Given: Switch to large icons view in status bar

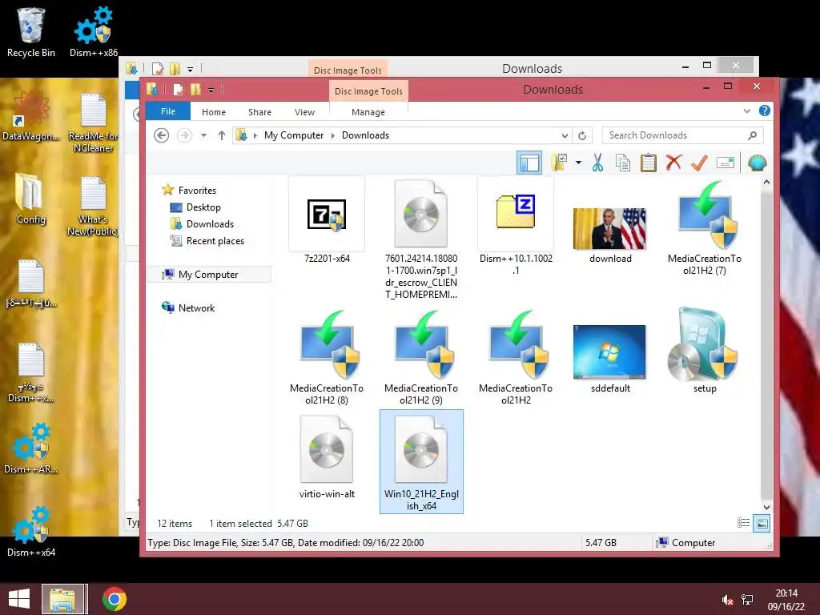Looking at the screenshot, I should (762, 523).
